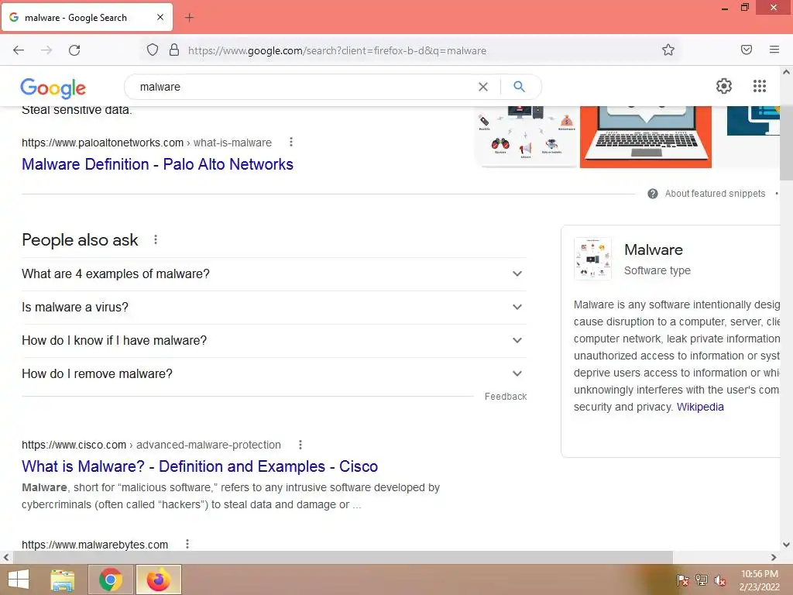Open the Firefox hamburger menu

coord(774,50)
